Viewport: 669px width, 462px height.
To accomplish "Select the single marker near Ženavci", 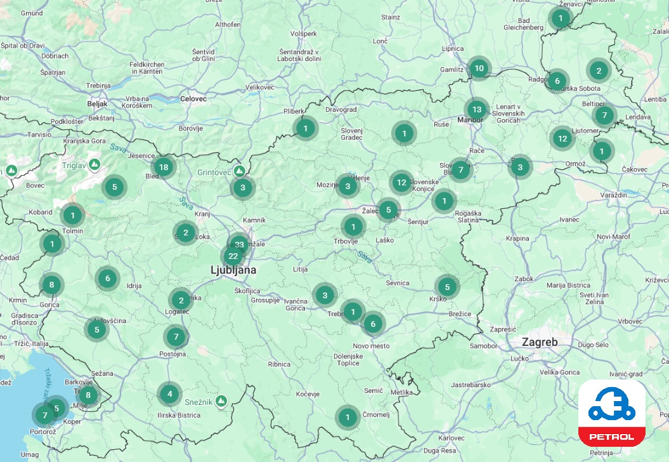I will click(x=561, y=18).
